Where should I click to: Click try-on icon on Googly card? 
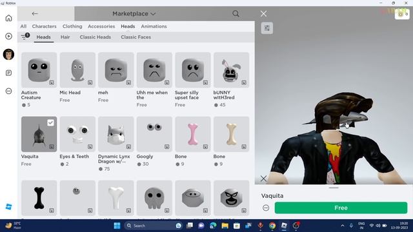167,146
